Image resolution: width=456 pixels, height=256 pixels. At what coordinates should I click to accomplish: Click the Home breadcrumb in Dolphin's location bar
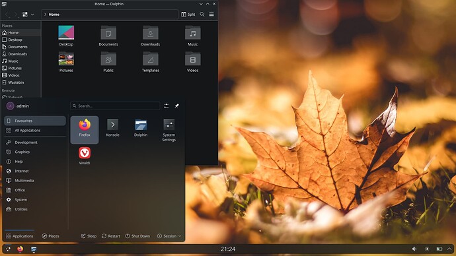click(54, 15)
